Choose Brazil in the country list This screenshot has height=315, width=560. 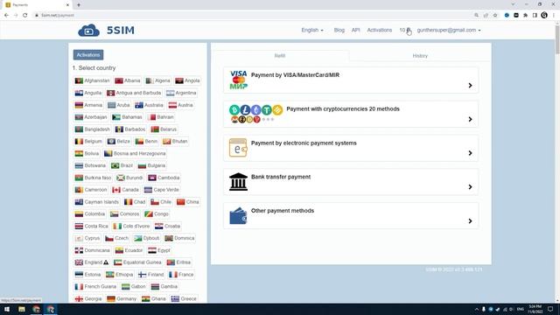[122, 165]
